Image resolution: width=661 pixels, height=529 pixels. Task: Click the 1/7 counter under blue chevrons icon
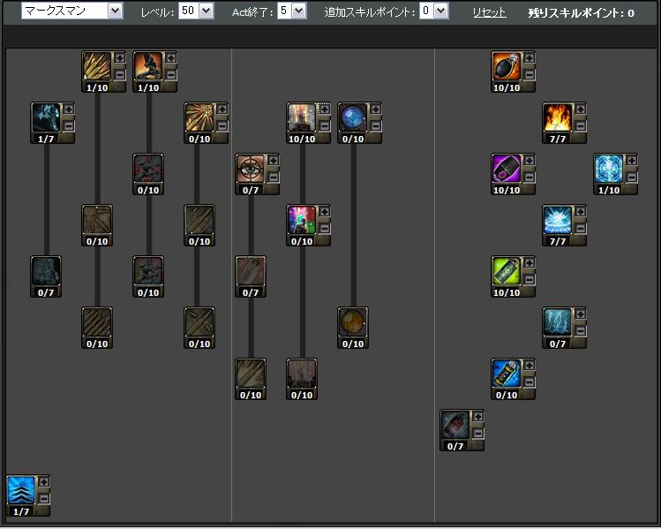21,511
